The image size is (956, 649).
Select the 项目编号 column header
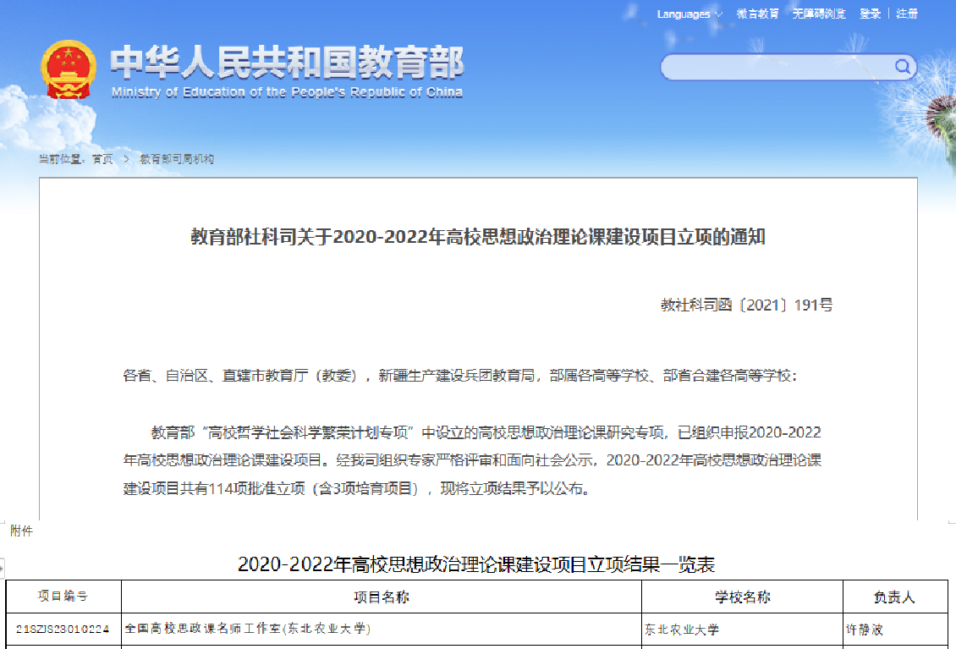point(63,597)
